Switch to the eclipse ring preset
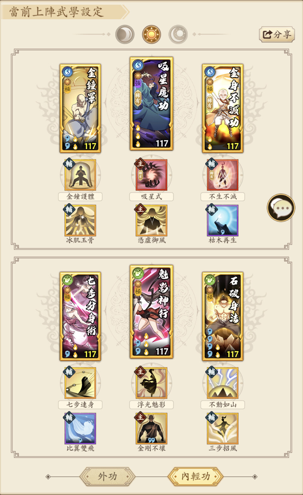Image resolution: width=303 pixels, height=495 pixels. pyautogui.click(x=178, y=34)
